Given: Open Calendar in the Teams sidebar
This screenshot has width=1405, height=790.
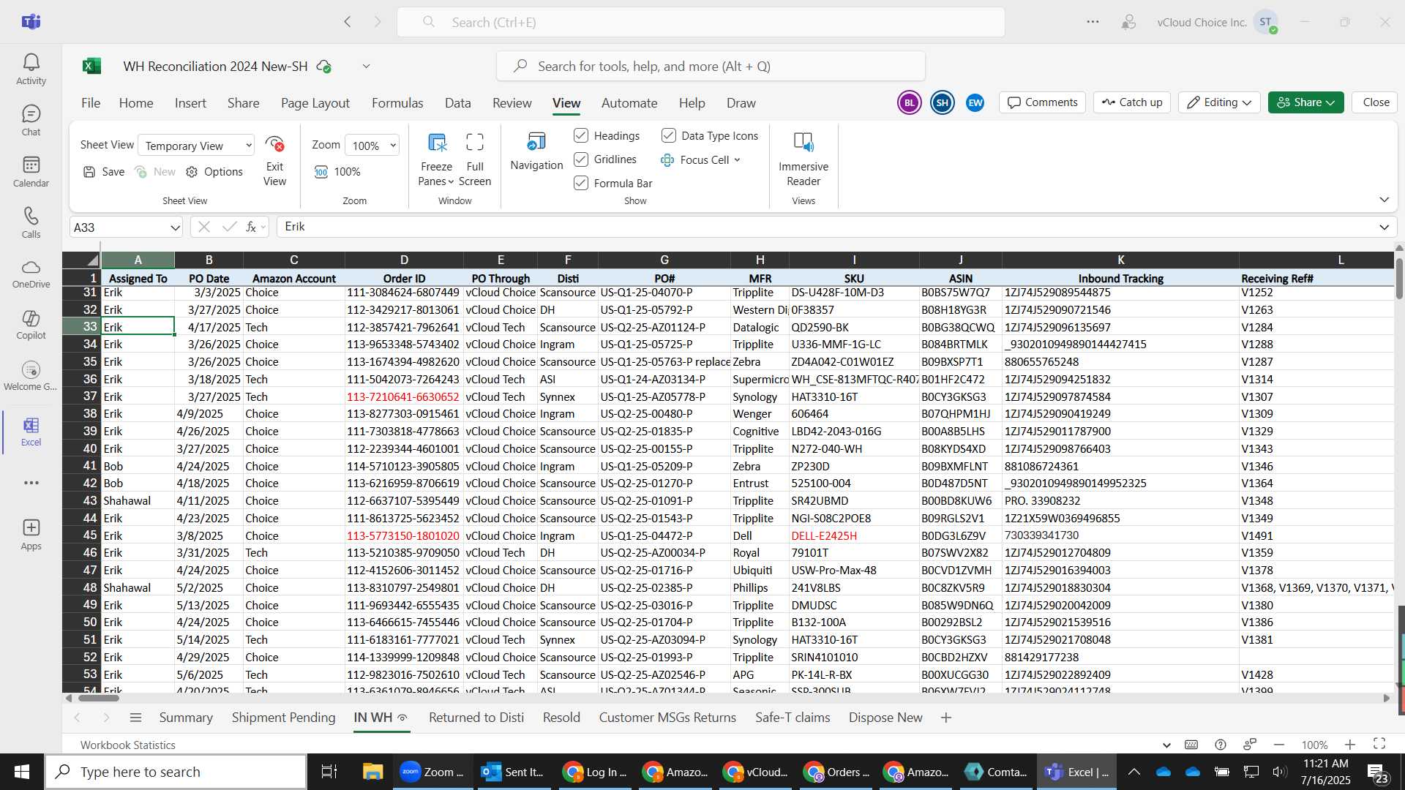Looking at the screenshot, I should tap(31, 172).
